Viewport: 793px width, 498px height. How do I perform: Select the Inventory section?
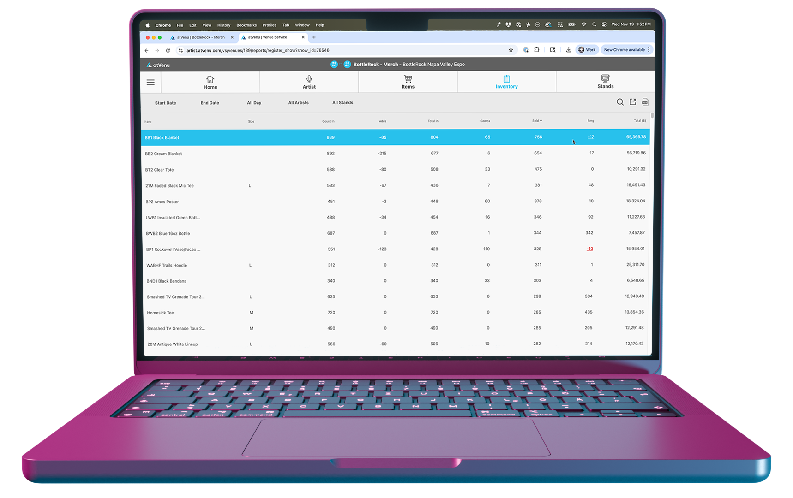click(506, 82)
